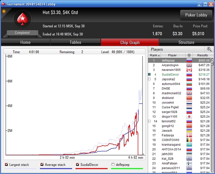Open the Structure tab
The height and width of the screenshot is (174, 215).
click(x=186, y=42)
